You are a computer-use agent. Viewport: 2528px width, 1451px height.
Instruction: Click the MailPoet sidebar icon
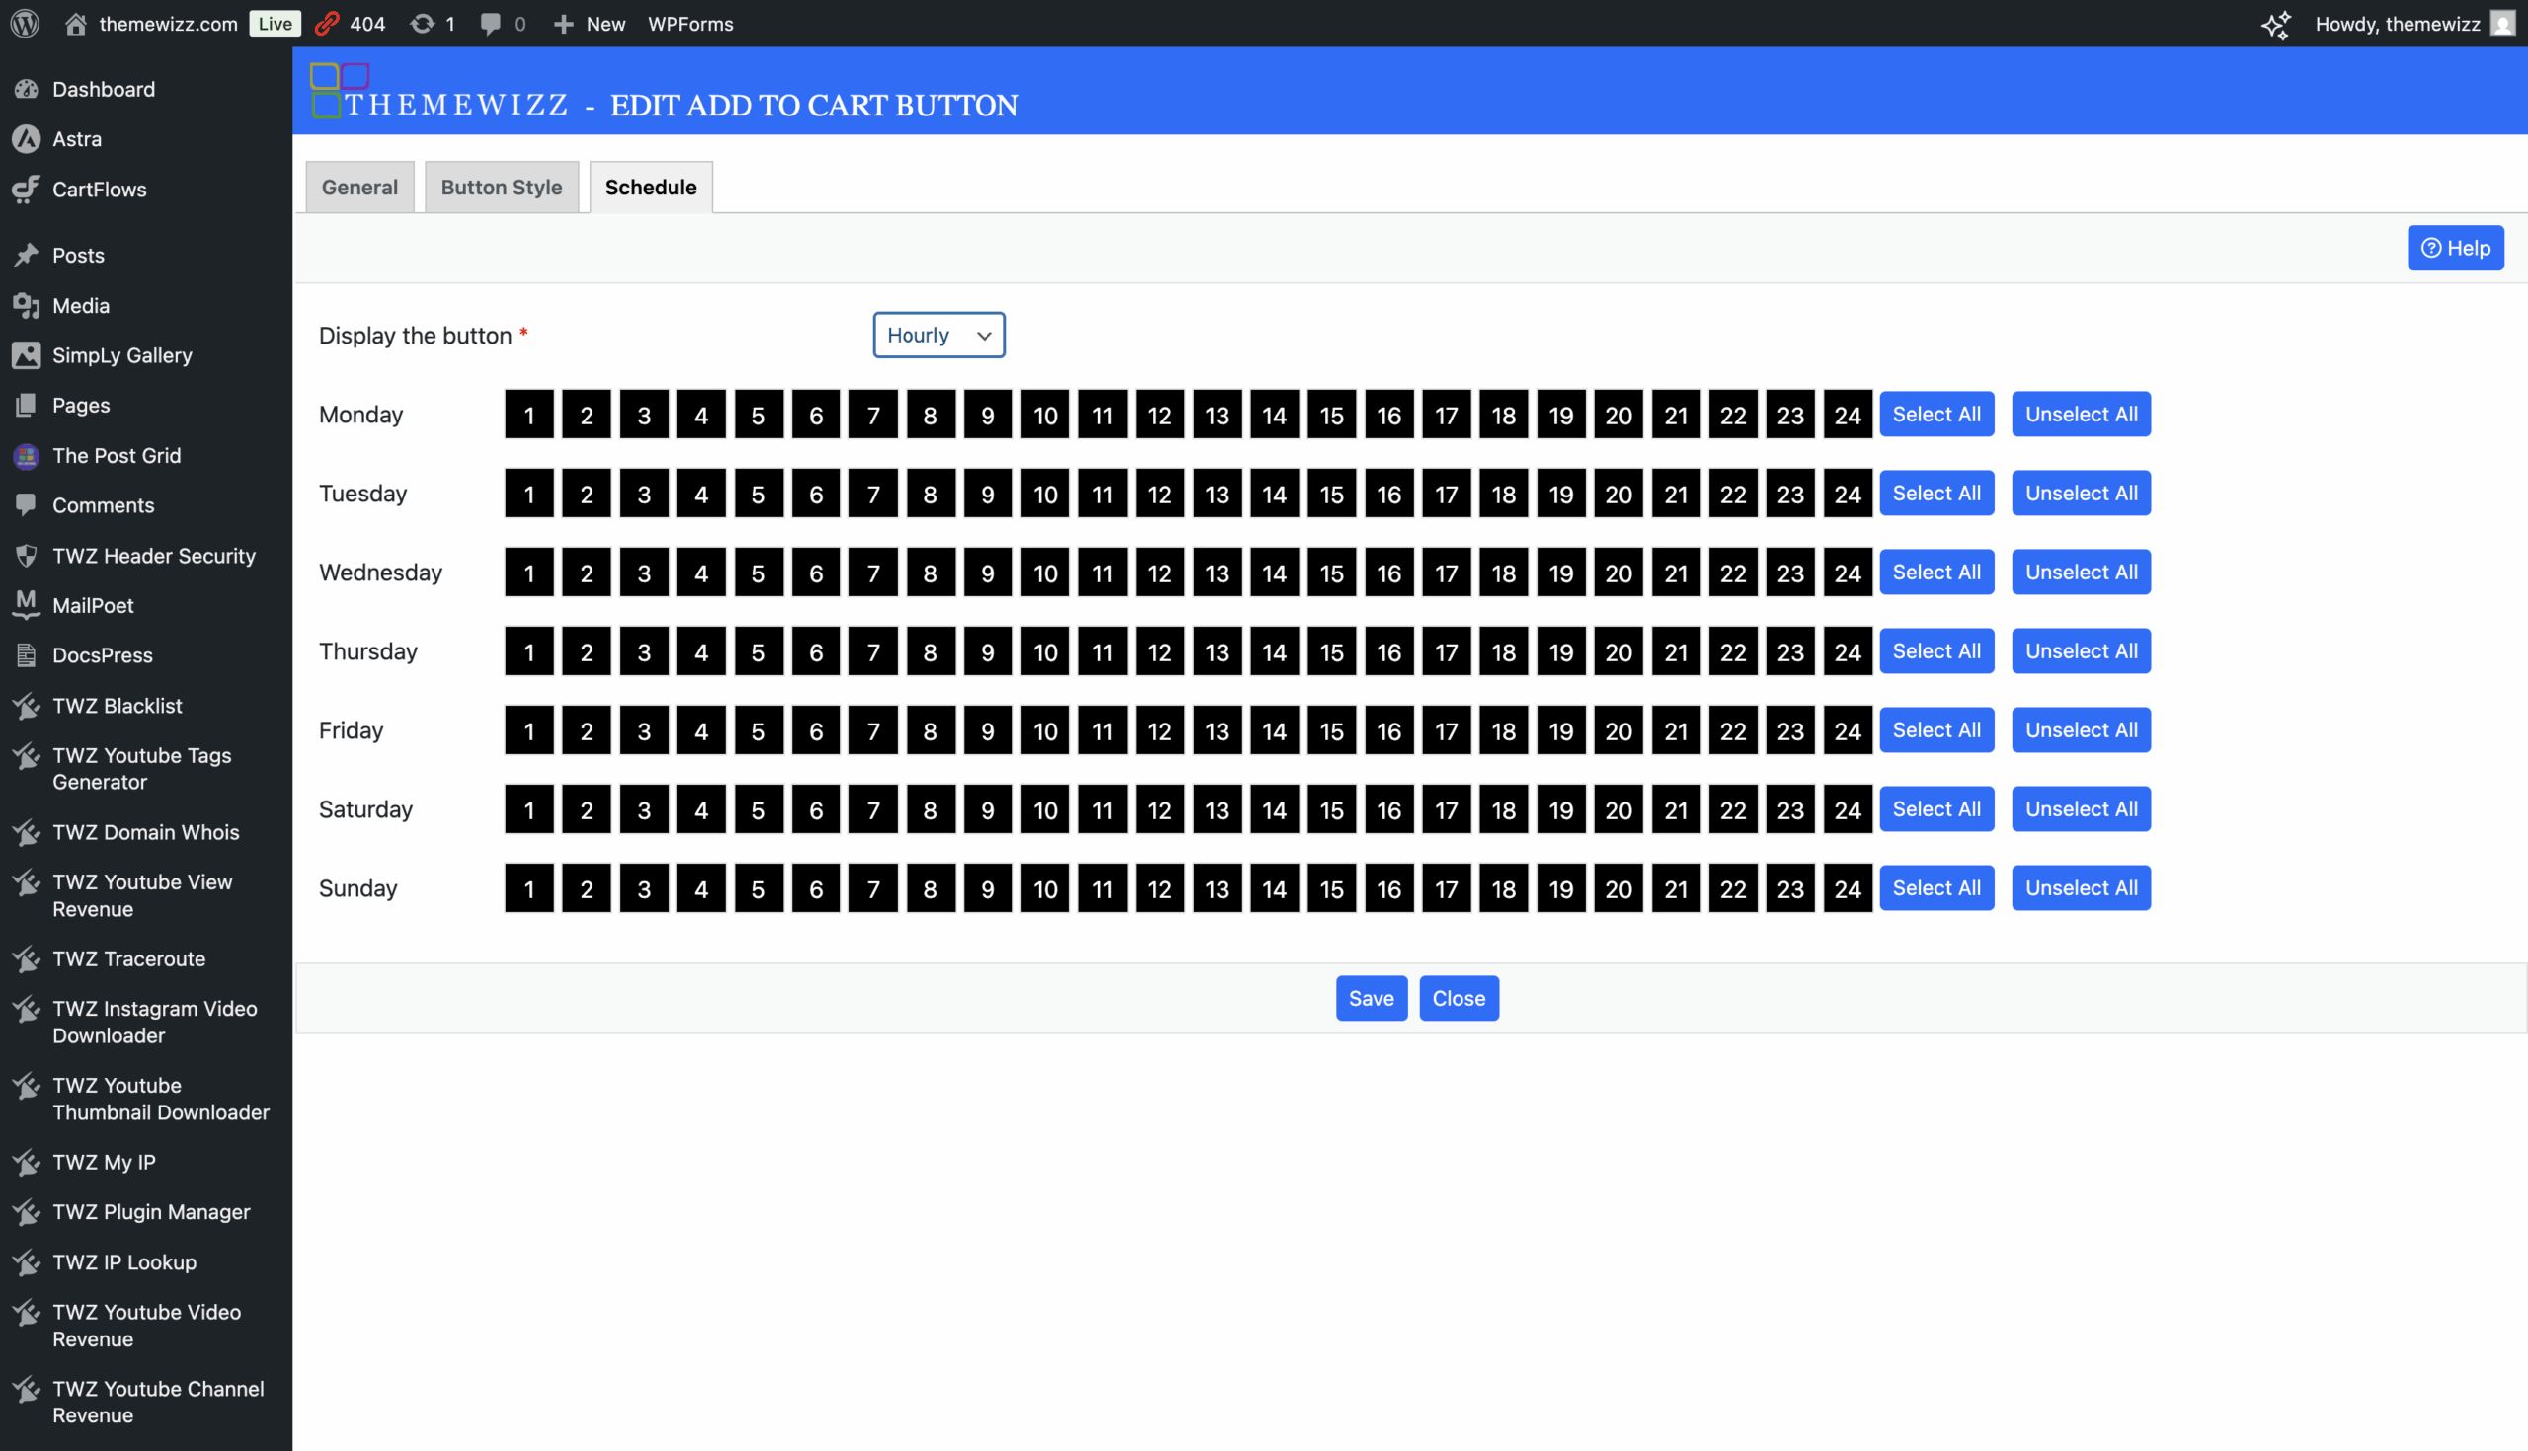tap(27, 605)
